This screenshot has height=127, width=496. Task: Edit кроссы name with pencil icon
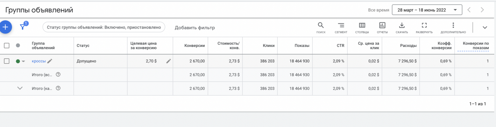(50, 61)
